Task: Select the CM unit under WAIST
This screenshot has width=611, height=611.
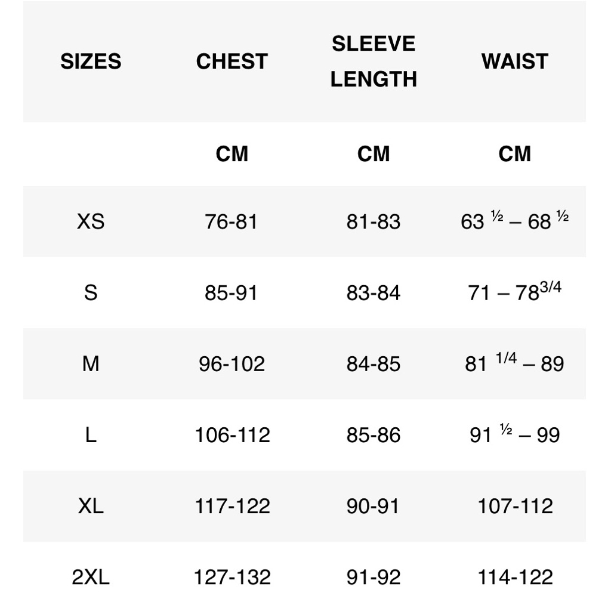Action: 515,153
